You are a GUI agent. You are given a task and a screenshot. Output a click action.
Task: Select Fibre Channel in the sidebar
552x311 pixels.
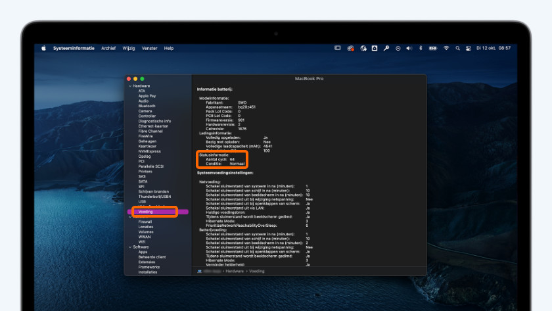(x=150, y=131)
